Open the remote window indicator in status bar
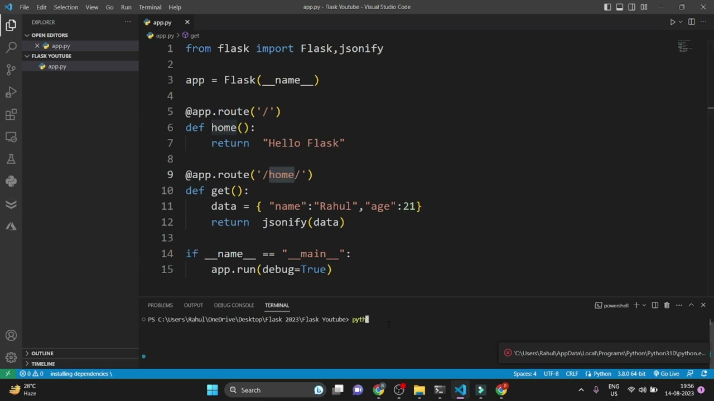 [8, 374]
